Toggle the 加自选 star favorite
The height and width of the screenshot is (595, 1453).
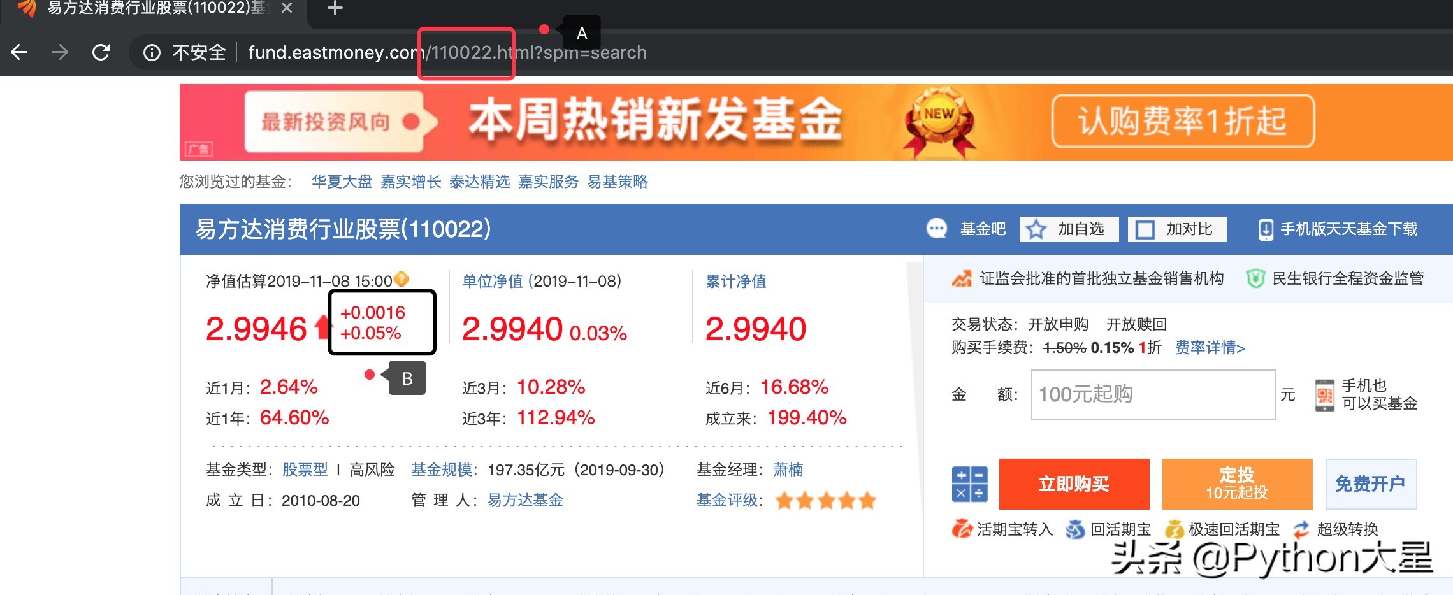pyautogui.click(x=1035, y=229)
